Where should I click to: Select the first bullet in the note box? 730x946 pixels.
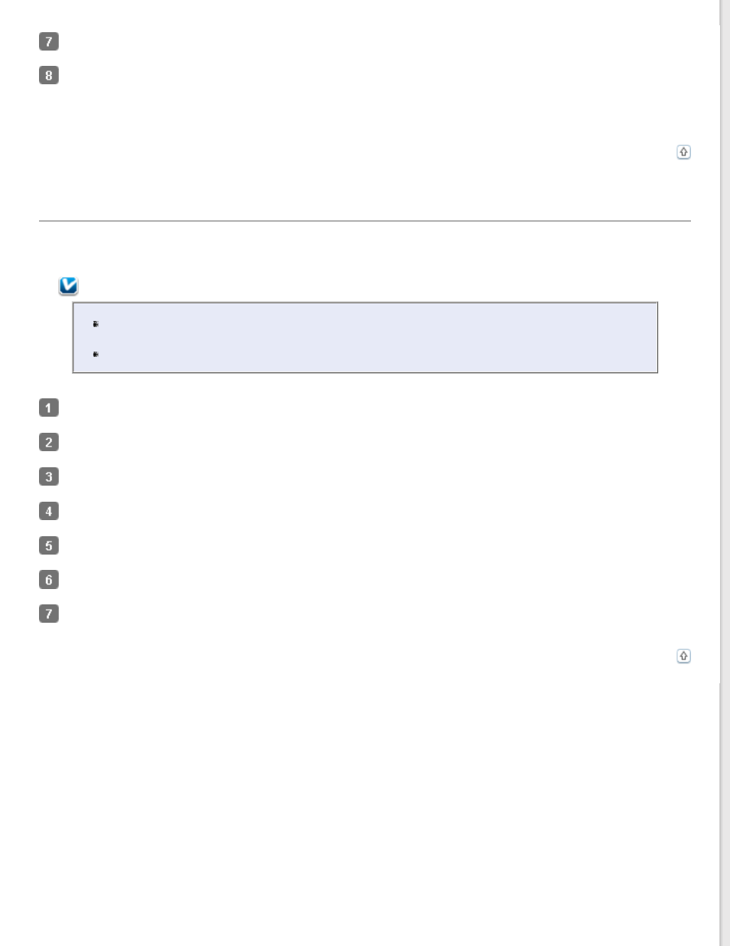pos(96,324)
